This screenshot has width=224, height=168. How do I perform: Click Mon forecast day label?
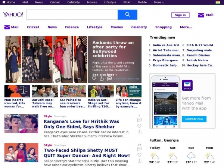pos(209,148)
